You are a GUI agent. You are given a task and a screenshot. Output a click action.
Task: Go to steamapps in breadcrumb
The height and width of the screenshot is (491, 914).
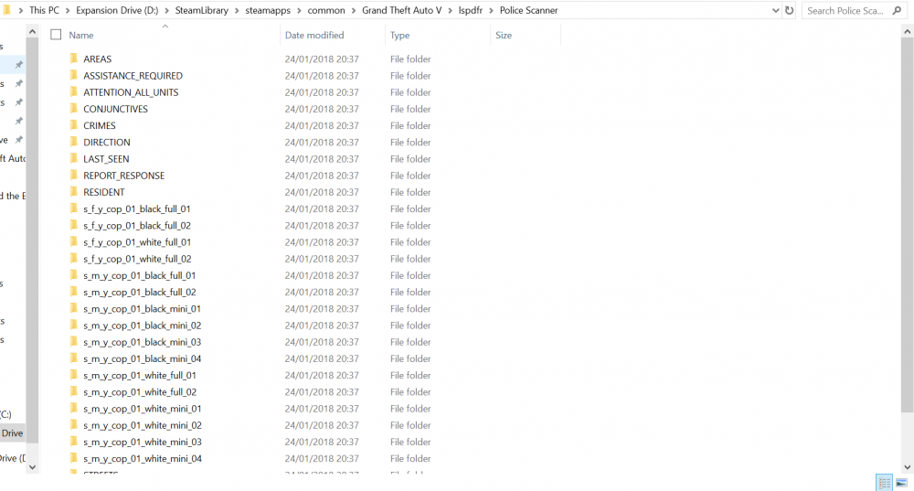268,10
